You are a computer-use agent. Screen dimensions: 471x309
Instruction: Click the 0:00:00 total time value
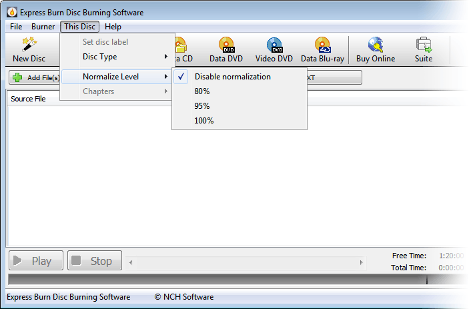tap(451, 268)
